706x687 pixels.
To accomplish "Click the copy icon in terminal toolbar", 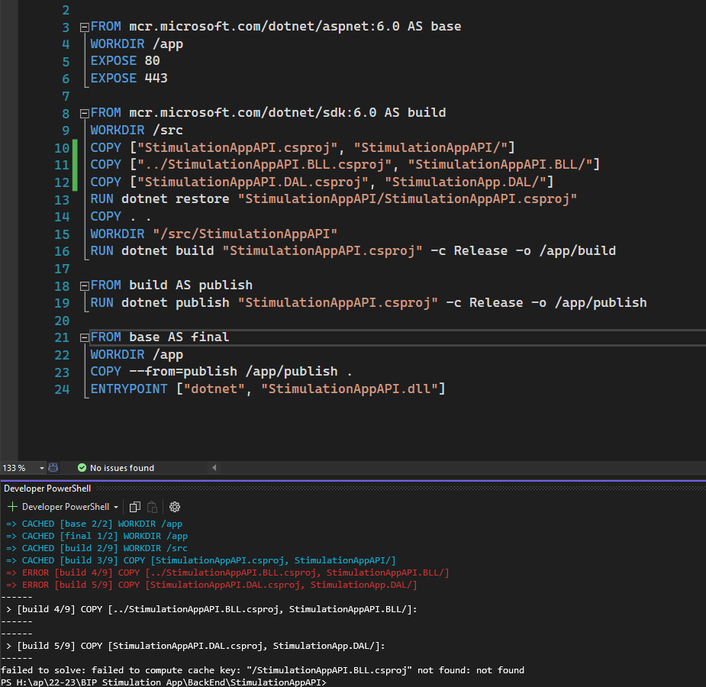I will coord(134,507).
